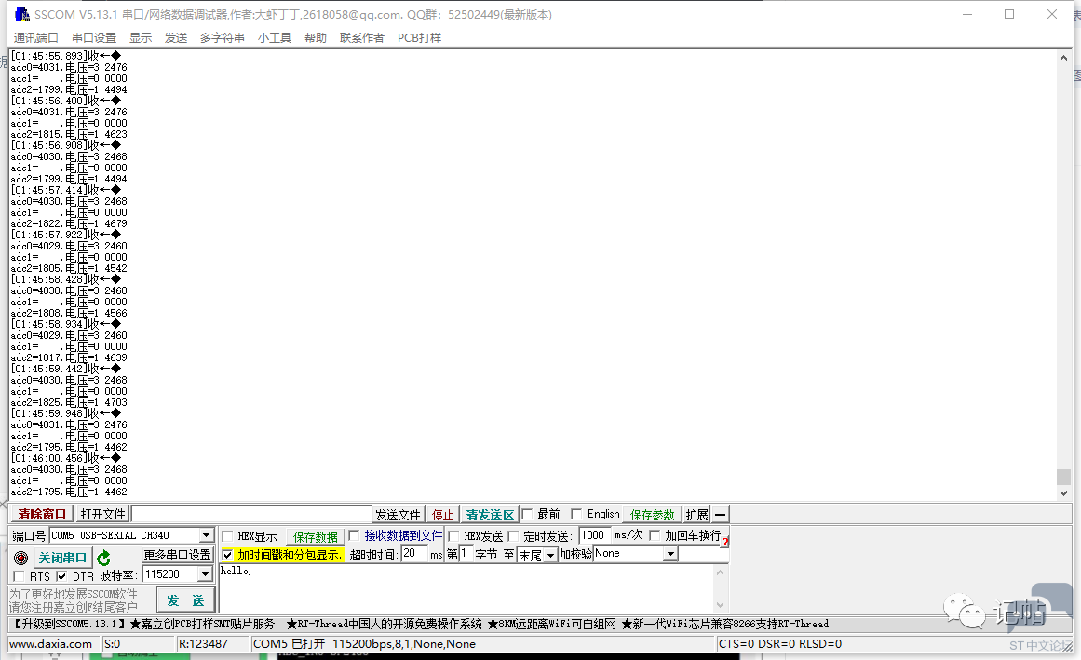
Task: Click the 清除窗口 button
Action: tap(41, 514)
